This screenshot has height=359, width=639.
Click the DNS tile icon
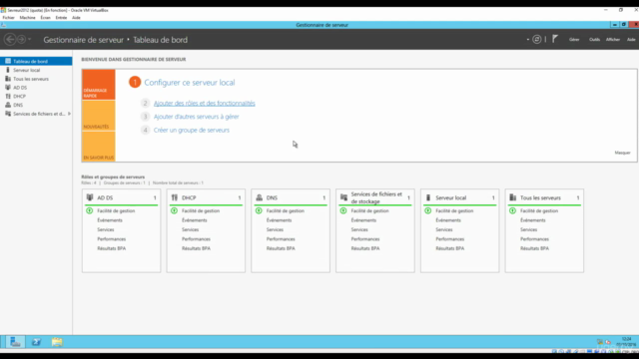[x=260, y=197]
